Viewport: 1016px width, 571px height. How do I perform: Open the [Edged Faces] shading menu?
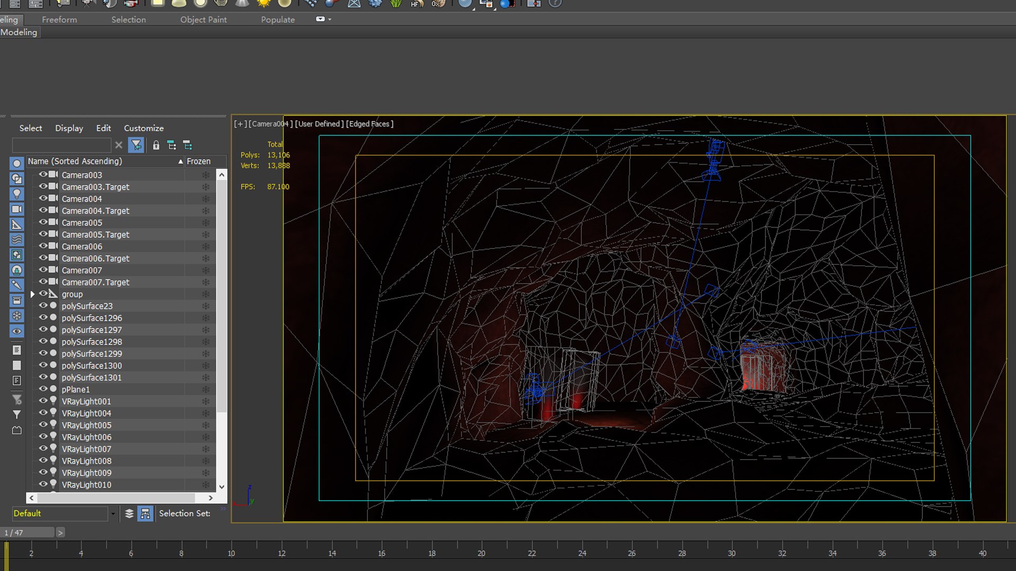[369, 124]
